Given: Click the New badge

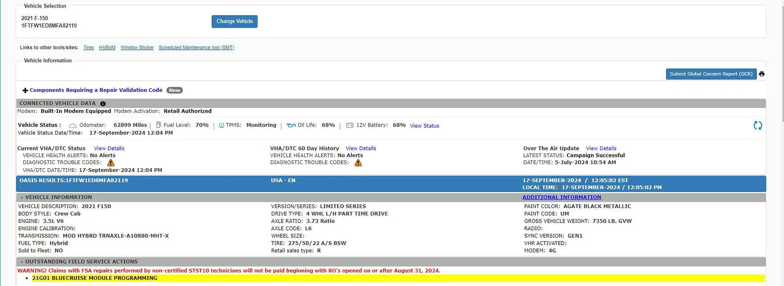Looking at the screenshot, I should pyautogui.click(x=175, y=90).
